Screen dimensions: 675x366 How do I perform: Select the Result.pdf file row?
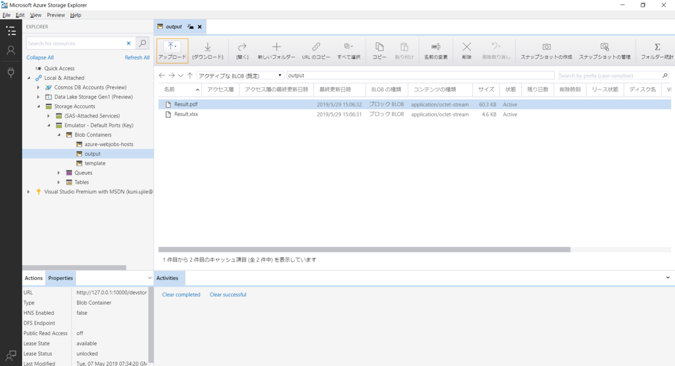(415, 105)
